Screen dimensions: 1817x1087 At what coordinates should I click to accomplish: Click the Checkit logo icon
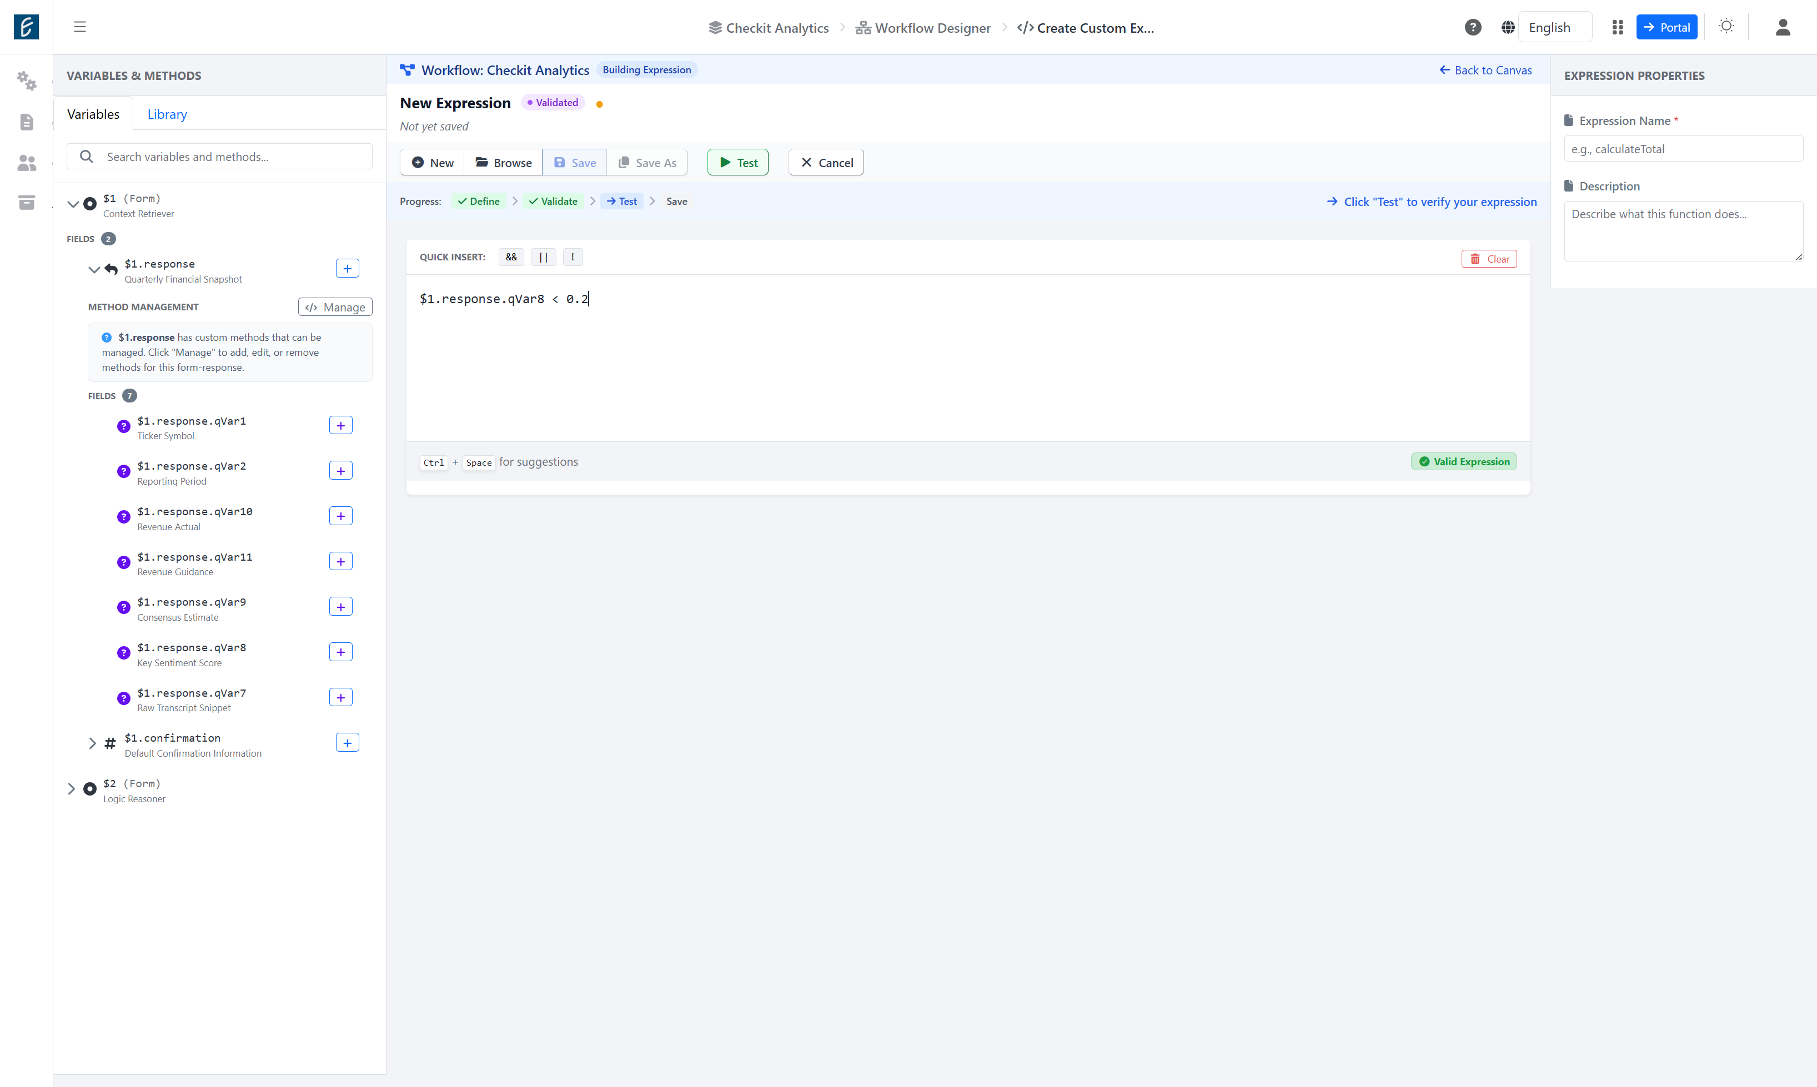[x=26, y=27]
